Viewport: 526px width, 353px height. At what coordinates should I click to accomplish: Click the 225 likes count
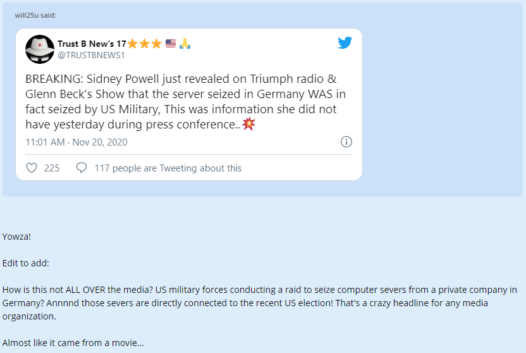(52, 168)
